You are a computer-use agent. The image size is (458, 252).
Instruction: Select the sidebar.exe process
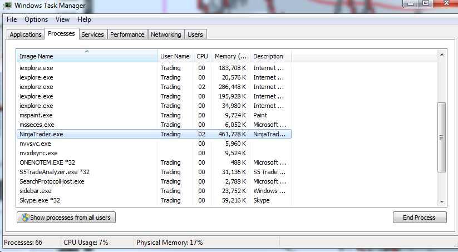(x=154, y=191)
